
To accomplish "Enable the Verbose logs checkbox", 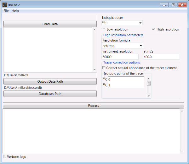I will coord(4,156).
